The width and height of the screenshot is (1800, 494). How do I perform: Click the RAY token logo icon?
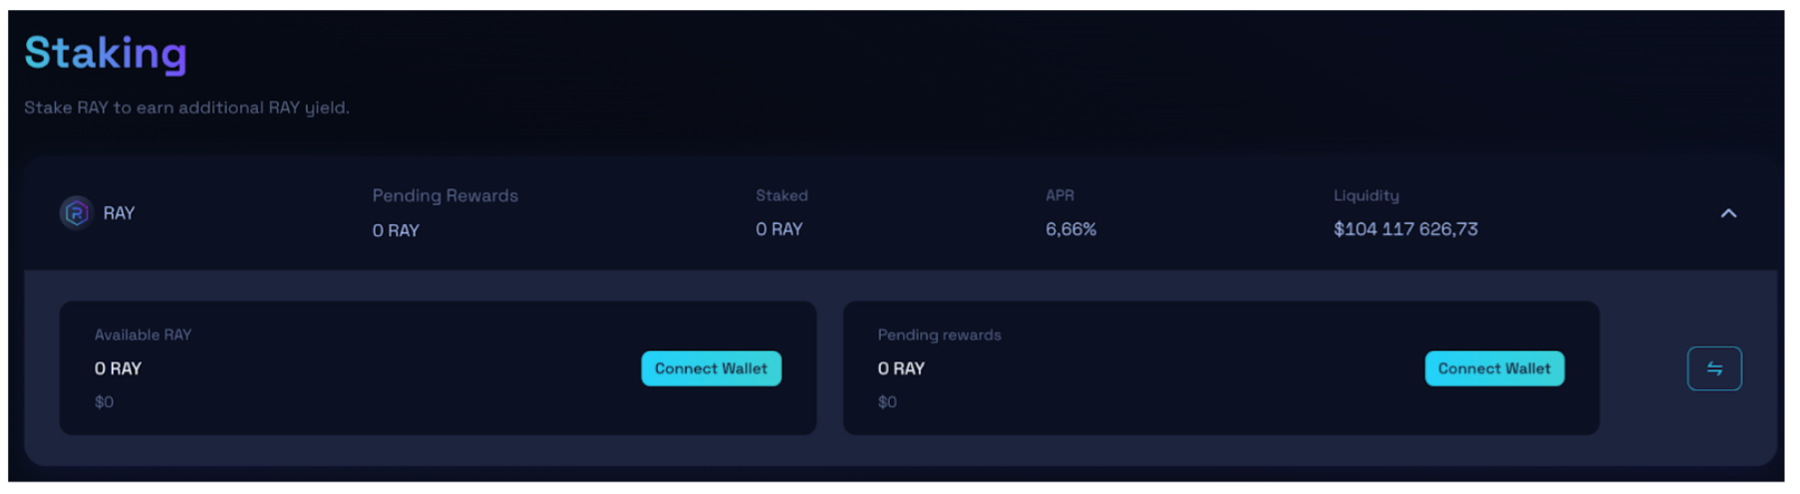coord(77,213)
